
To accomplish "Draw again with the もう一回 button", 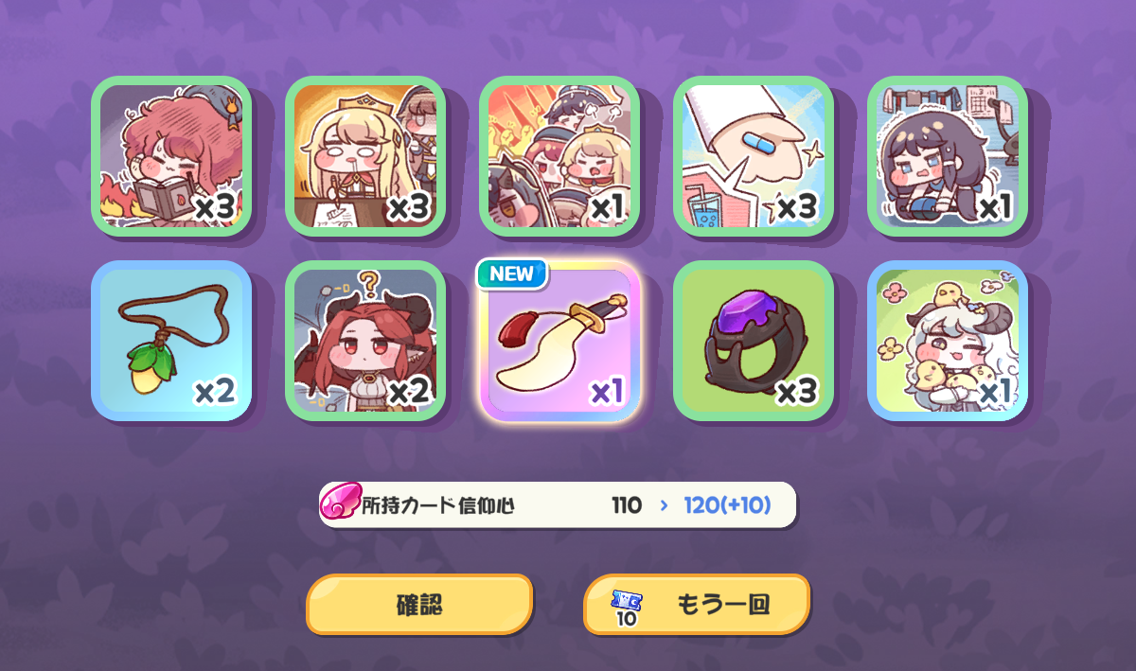I will 697,604.
